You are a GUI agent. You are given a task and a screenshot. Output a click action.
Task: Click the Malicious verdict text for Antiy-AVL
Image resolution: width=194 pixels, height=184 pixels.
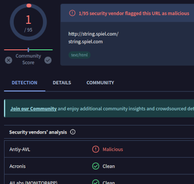113,149
